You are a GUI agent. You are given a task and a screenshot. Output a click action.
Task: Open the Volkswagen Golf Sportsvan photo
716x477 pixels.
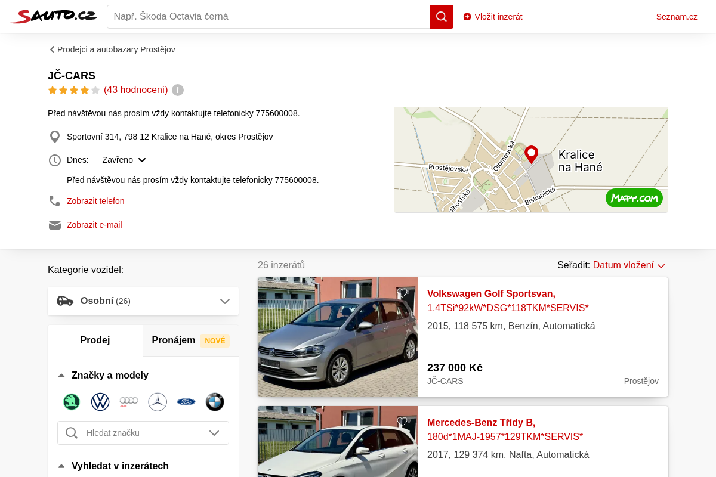338,337
